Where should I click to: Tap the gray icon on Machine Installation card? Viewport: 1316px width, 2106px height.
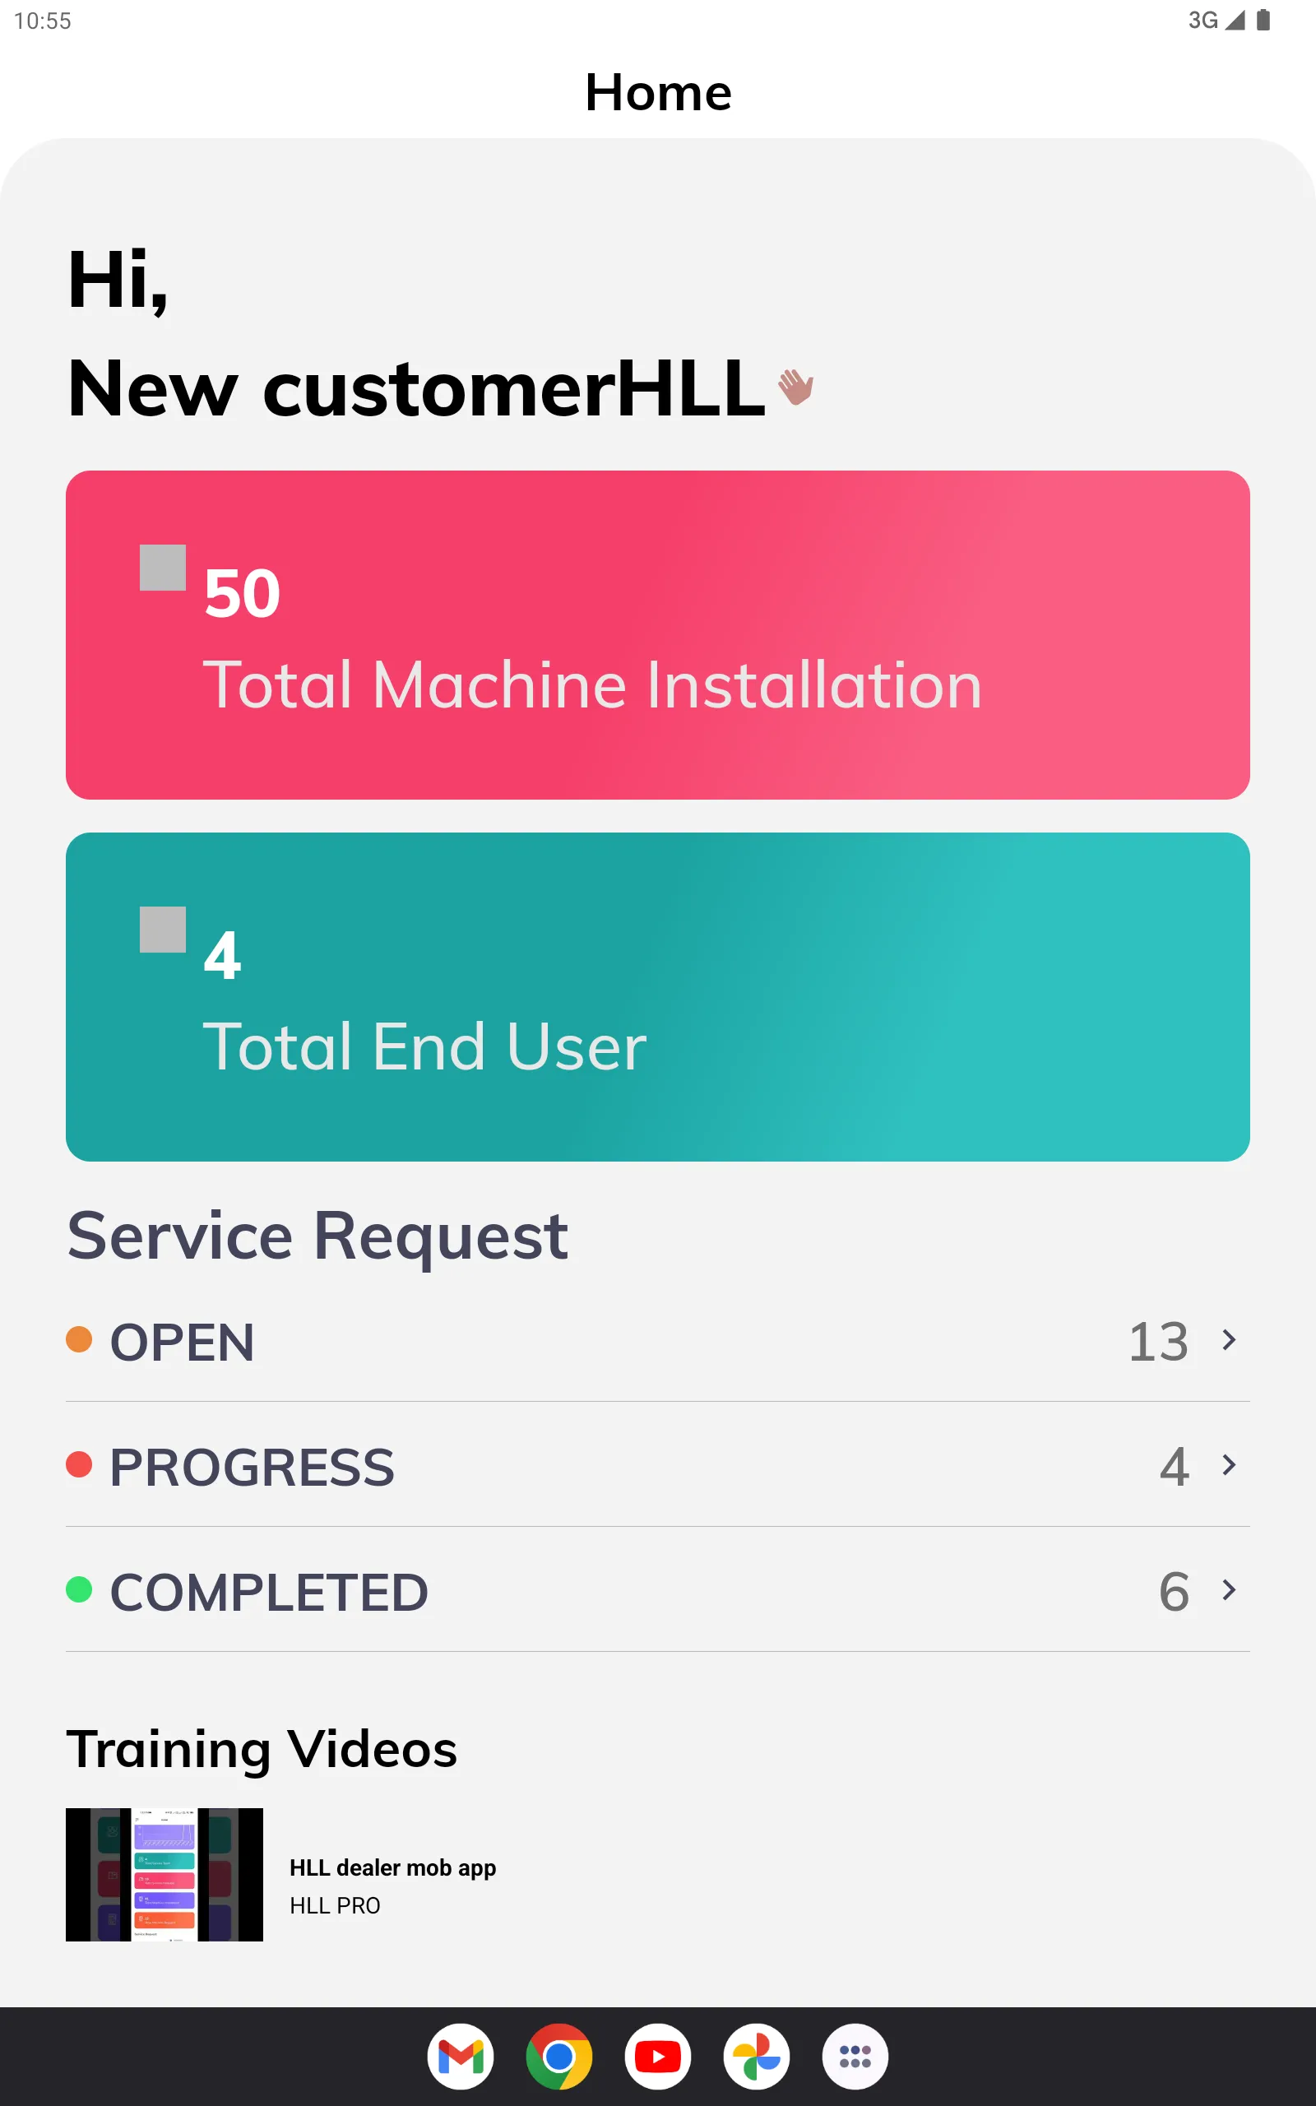(163, 568)
